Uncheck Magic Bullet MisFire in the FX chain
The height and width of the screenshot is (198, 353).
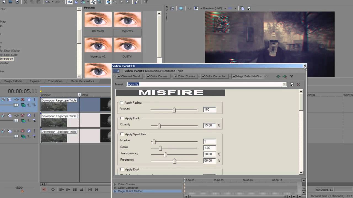(x=234, y=76)
